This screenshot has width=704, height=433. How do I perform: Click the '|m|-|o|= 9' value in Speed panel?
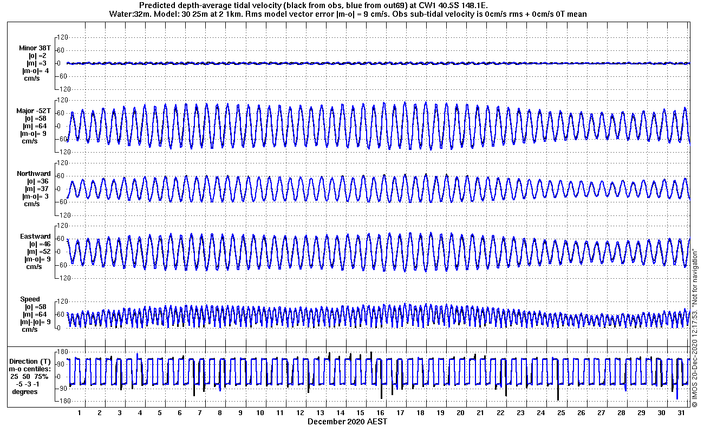pyautogui.click(x=35, y=322)
